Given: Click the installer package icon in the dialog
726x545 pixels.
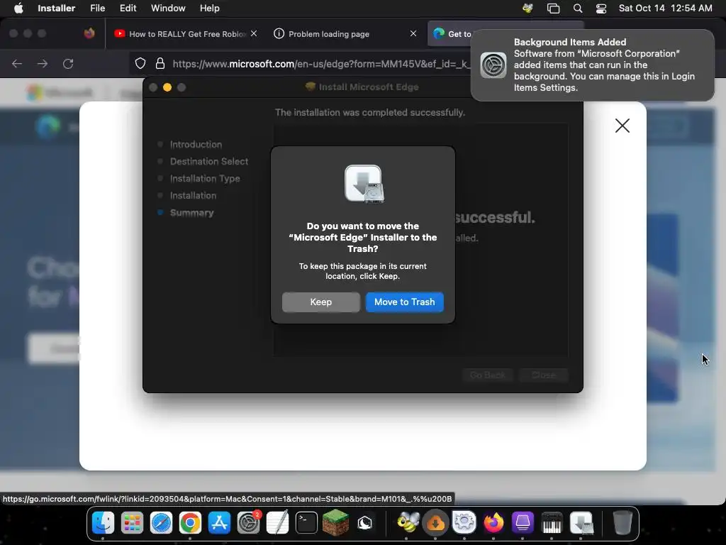Looking at the screenshot, I should pyautogui.click(x=364, y=184).
